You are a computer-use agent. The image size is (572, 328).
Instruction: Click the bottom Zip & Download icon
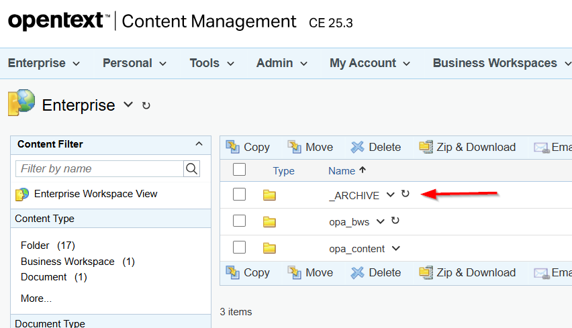point(426,272)
